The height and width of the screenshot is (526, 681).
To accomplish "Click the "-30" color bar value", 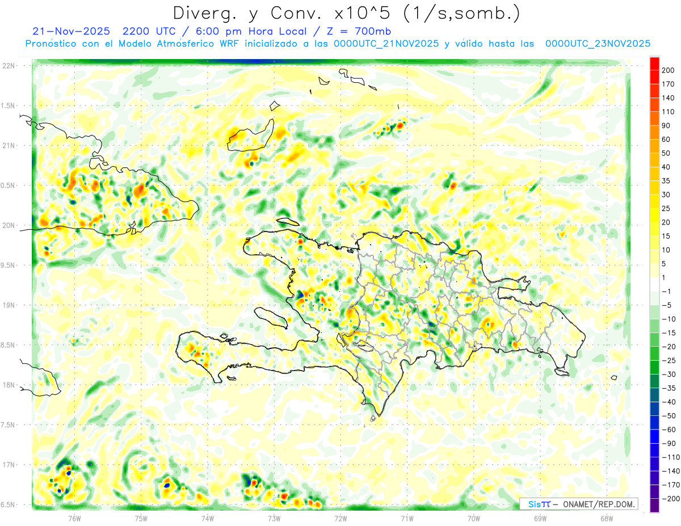I will [x=670, y=374].
